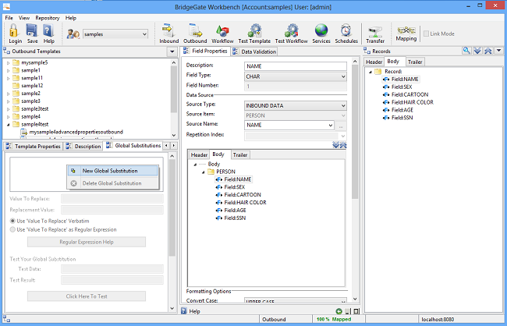507x326 pixels.
Task: Select Trailer tab in Records panel
Action: 415,62
